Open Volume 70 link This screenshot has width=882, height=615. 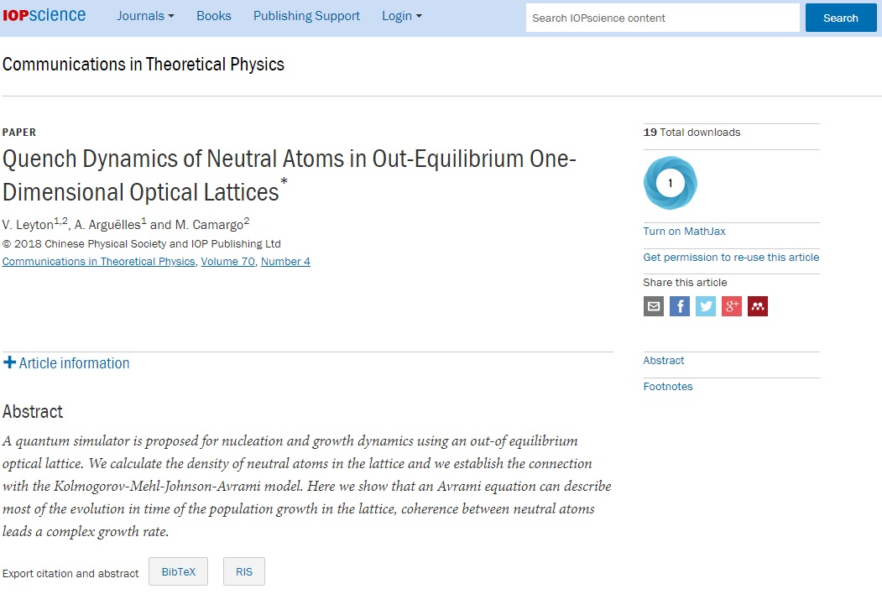(227, 262)
